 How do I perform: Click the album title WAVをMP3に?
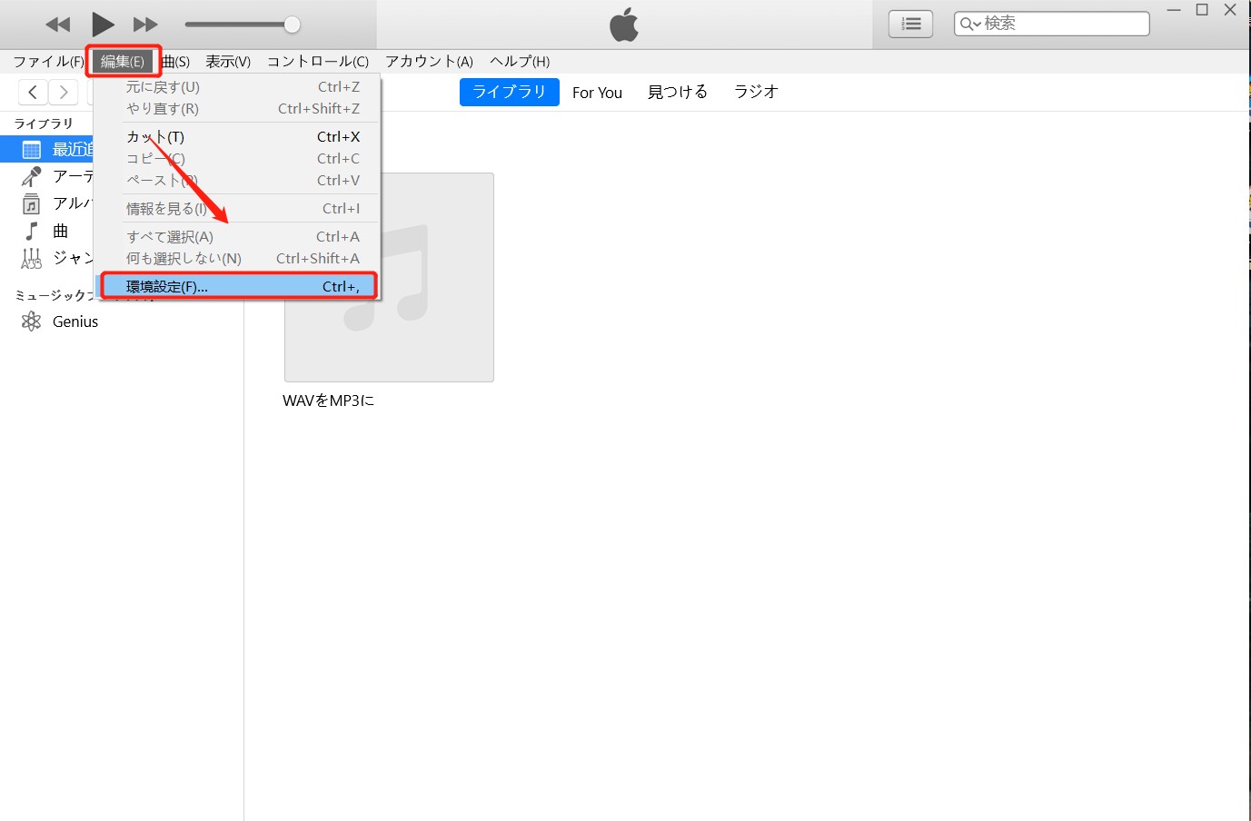[329, 401]
